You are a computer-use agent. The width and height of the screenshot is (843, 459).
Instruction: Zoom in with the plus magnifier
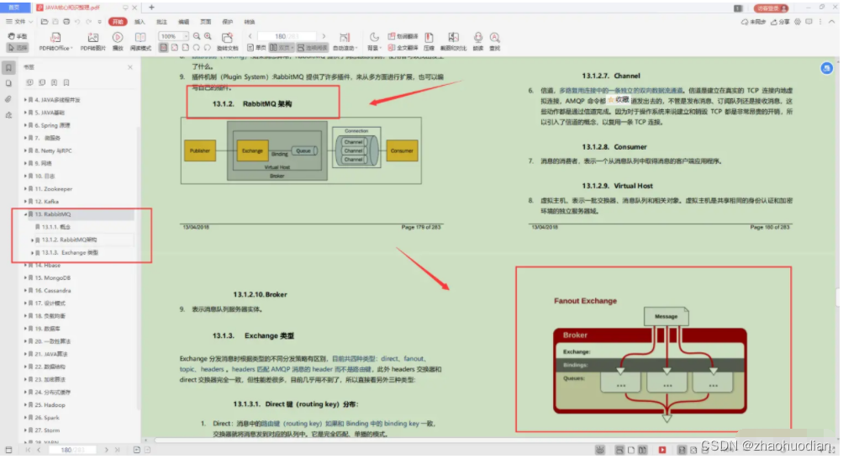(x=208, y=36)
